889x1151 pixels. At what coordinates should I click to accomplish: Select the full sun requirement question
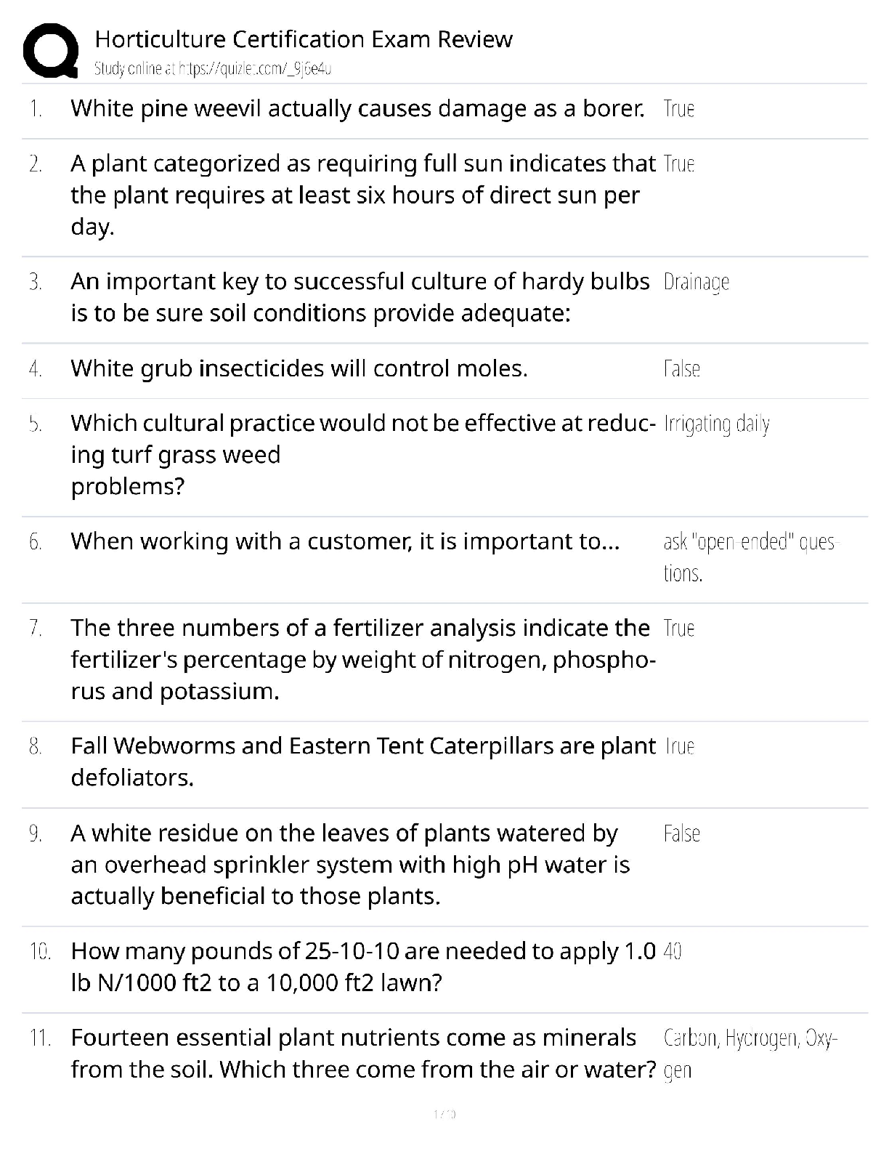362,195
